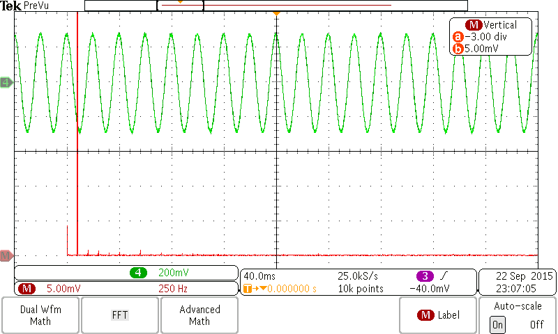Open the Dual Wfm Math menu
The width and height of the screenshot is (558, 334).
click(x=40, y=315)
